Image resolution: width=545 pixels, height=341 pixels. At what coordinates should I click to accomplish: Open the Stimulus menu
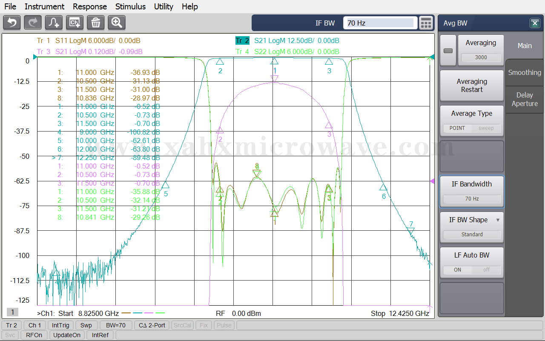coord(130,6)
